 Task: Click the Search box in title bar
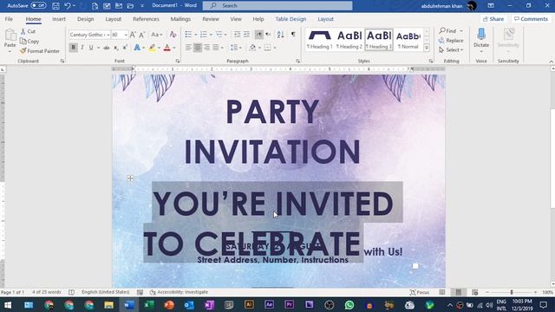coord(277,6)
